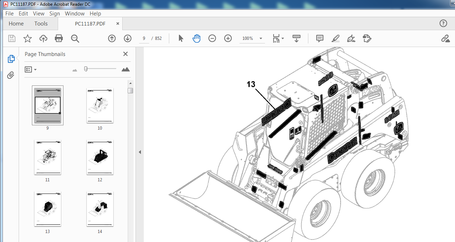Open the Edit menu
This screenshot has width=455, height=242.
(23, 13)
